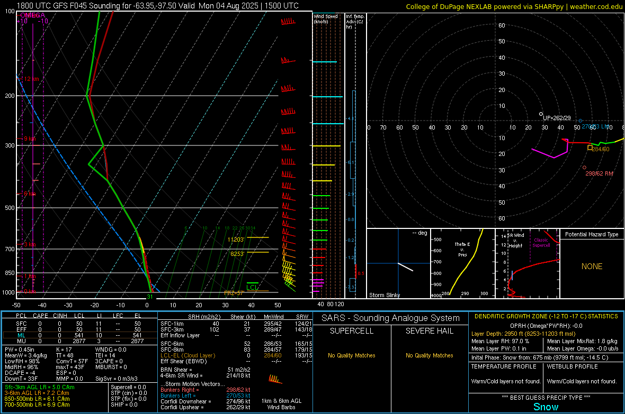Click the SHIP = 0.0 value
Screen dimensions: 625x414
[124, 404]
